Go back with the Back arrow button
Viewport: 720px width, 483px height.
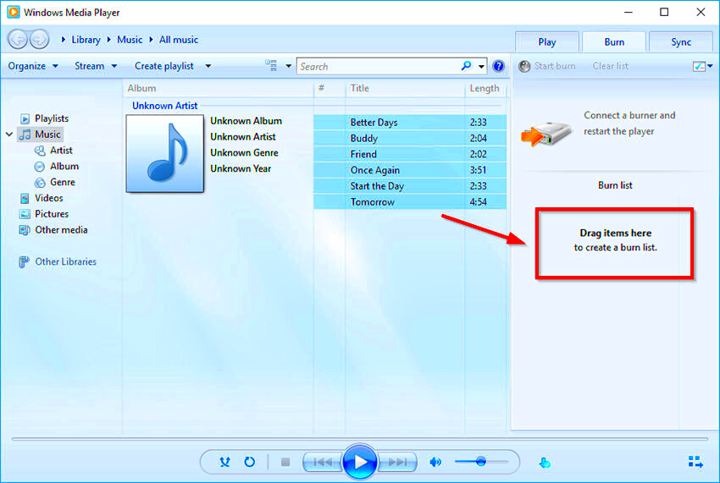click(18, 40)
